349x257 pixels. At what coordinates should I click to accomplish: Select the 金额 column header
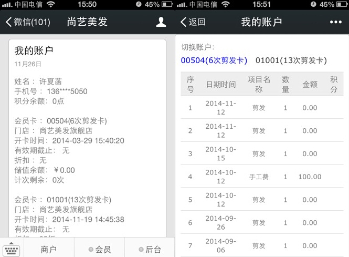pos(310,84)
